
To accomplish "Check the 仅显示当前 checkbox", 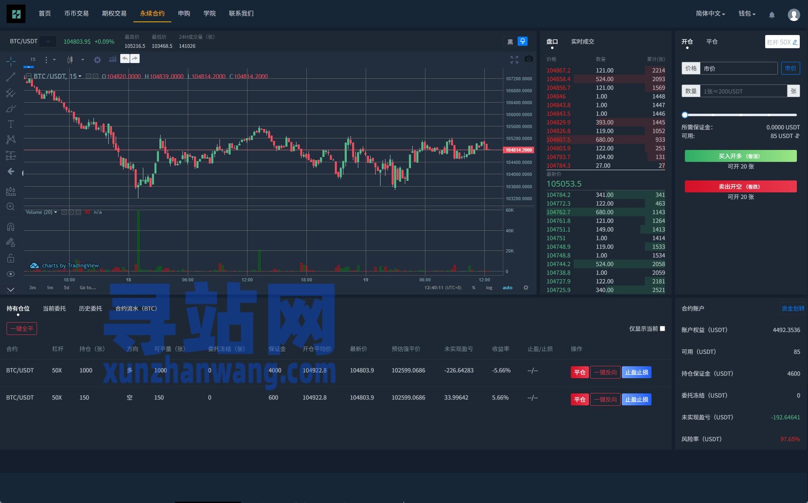I will pyautogui.click(x=662, y=328).
